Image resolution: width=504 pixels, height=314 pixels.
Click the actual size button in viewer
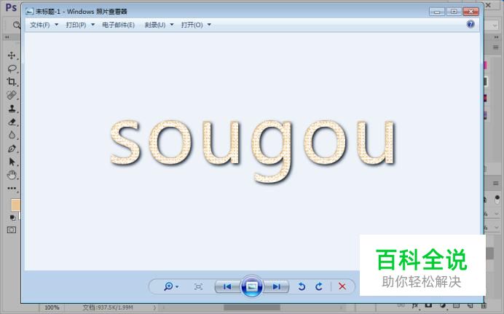click(199, 286)
